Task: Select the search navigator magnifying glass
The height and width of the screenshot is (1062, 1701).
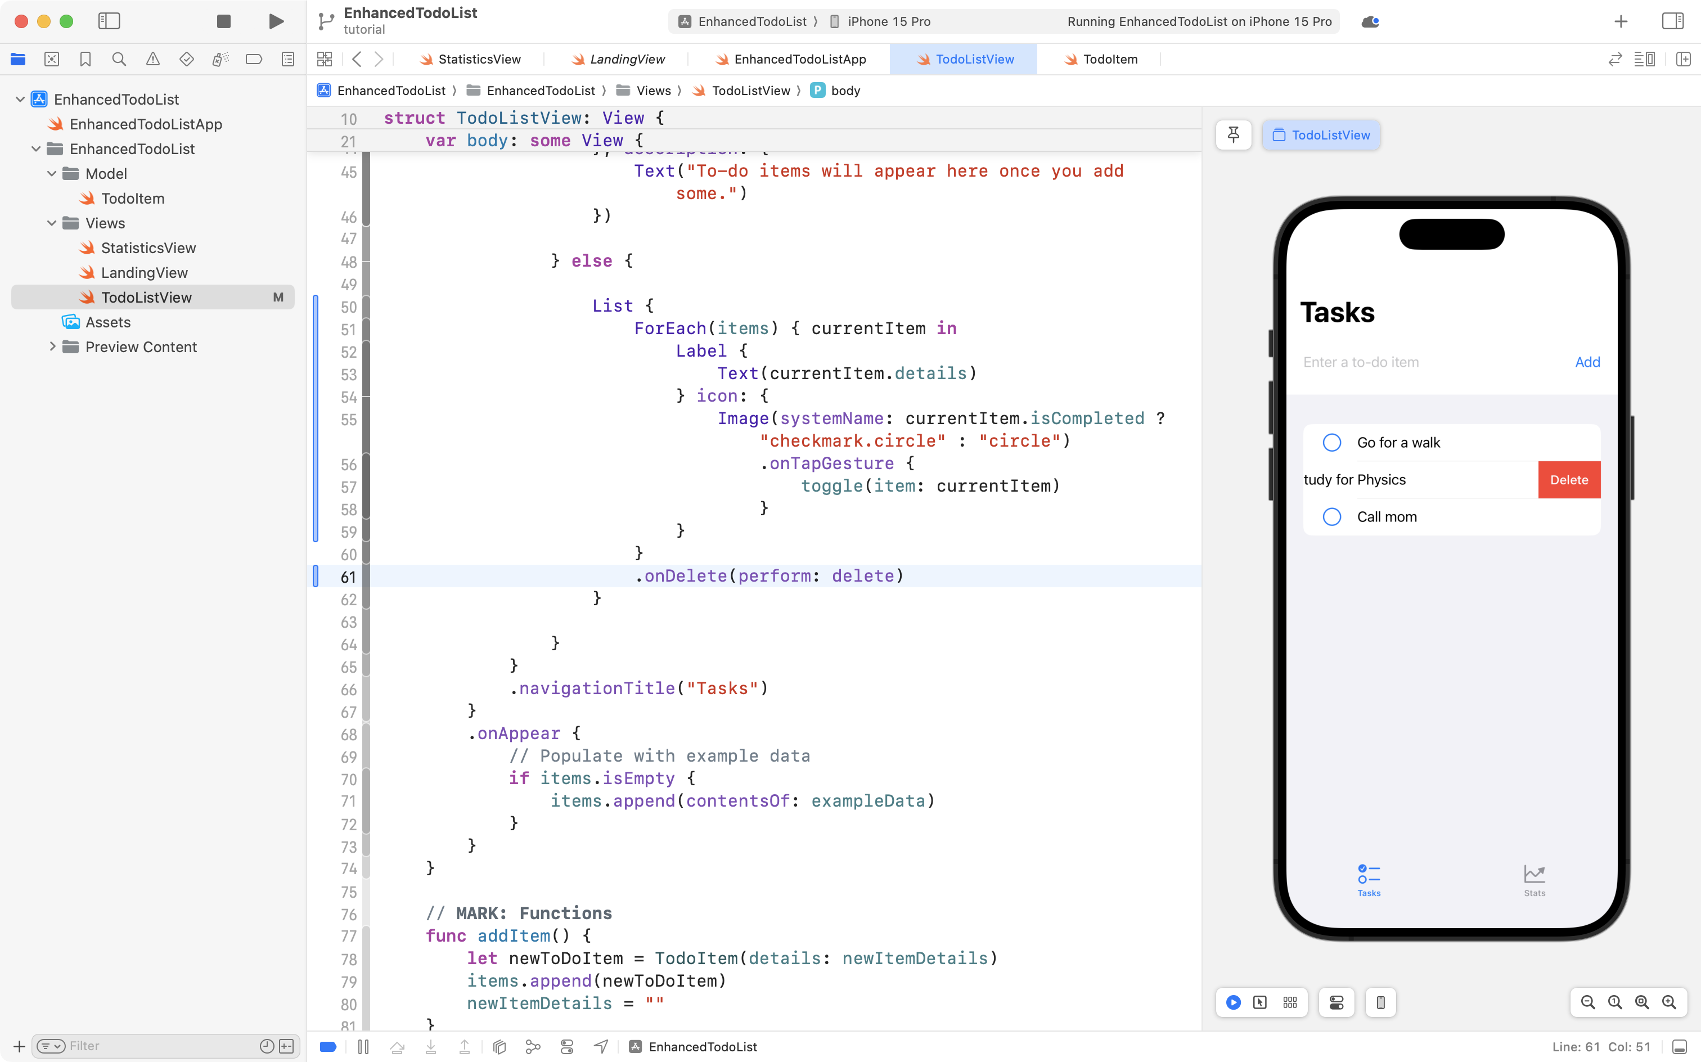Action: coord(119,59)
